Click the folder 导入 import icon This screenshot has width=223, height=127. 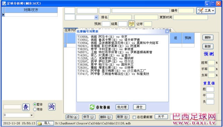click(40, 123)
